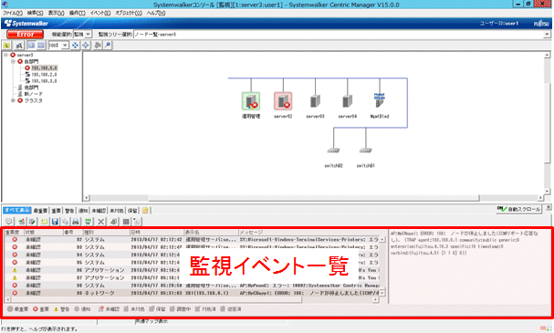Image resolution: width=554 pixels, height=333 pixels.
Task: Toggle the 自動スクロール auto scroll button
Action: pyautogui.click(x=519, y=210)
